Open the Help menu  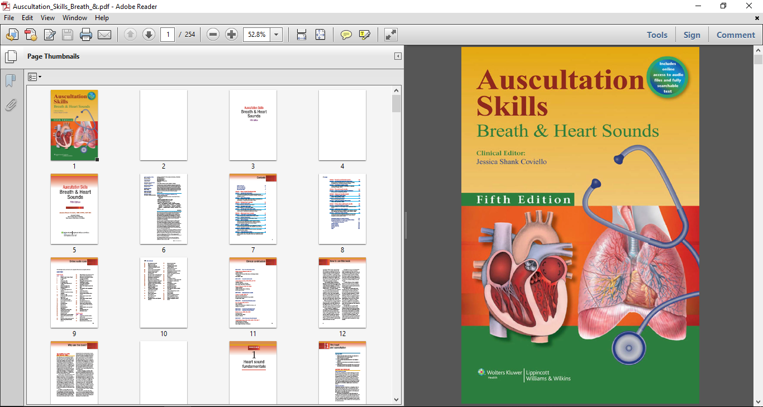click(102, 18)
